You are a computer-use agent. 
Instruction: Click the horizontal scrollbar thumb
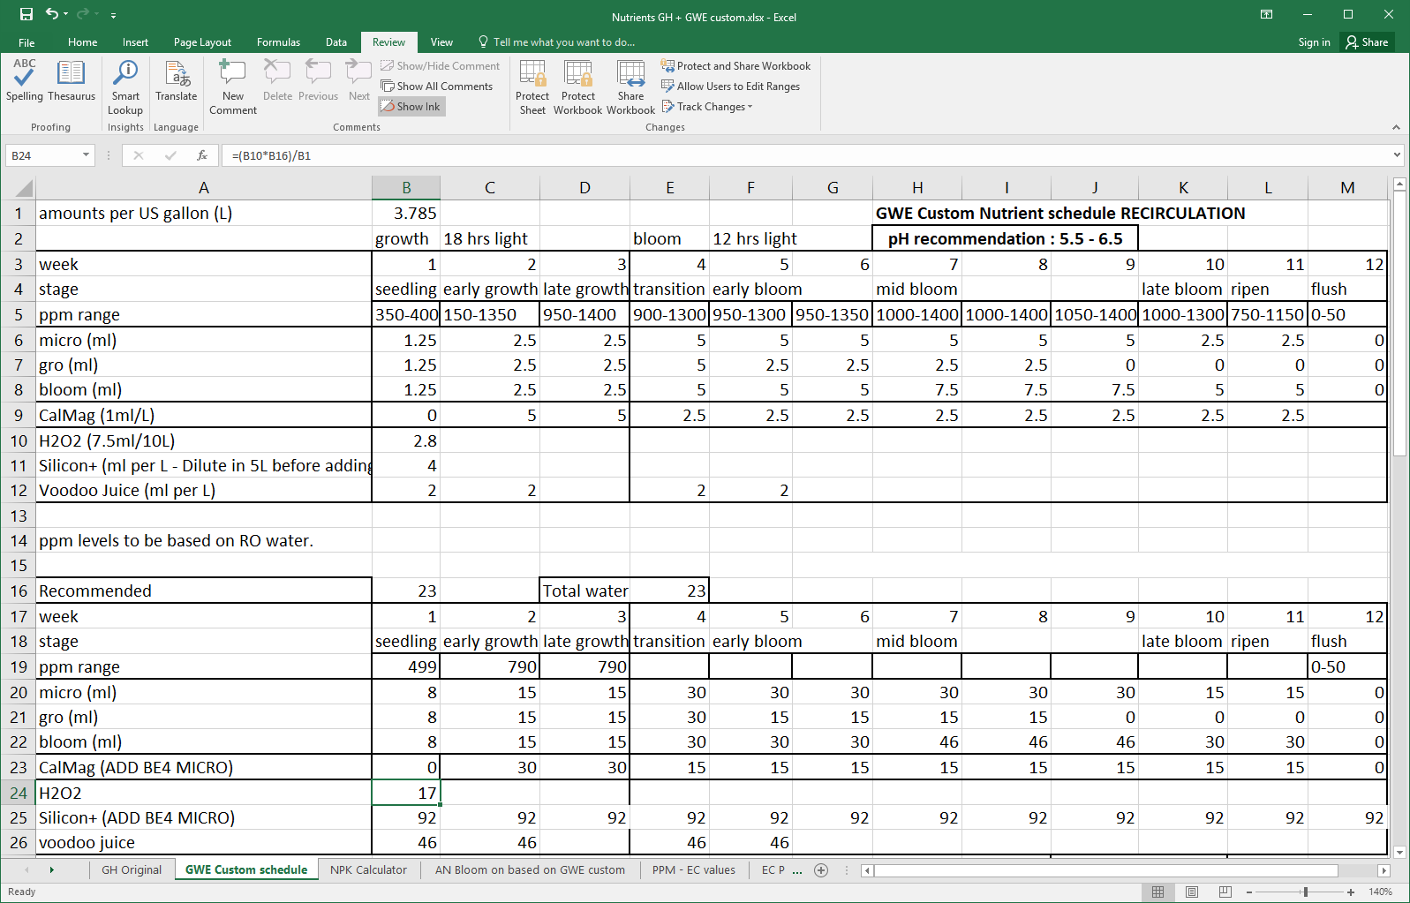click(x=1106, y=870)
